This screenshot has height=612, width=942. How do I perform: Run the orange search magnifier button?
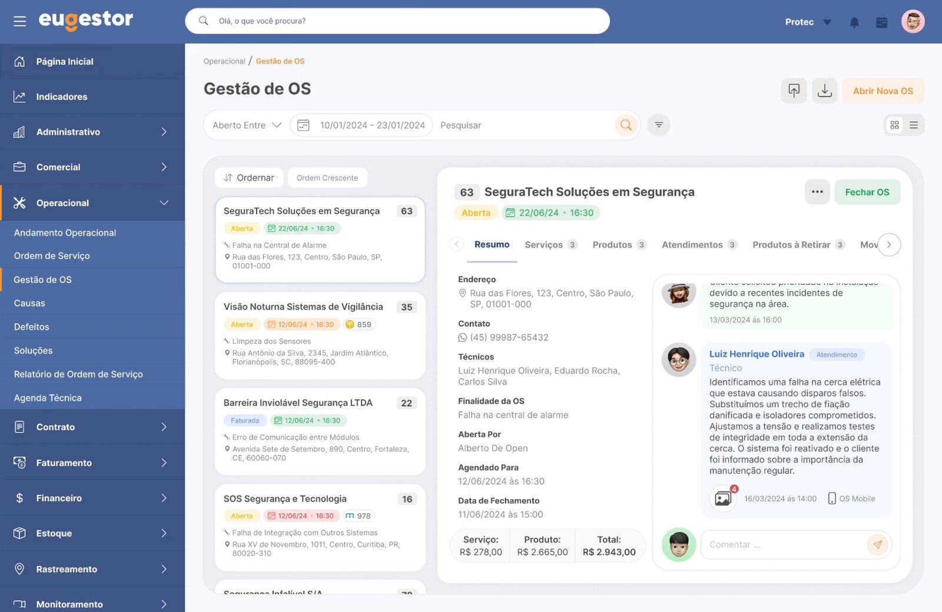(x=626, y=125)
